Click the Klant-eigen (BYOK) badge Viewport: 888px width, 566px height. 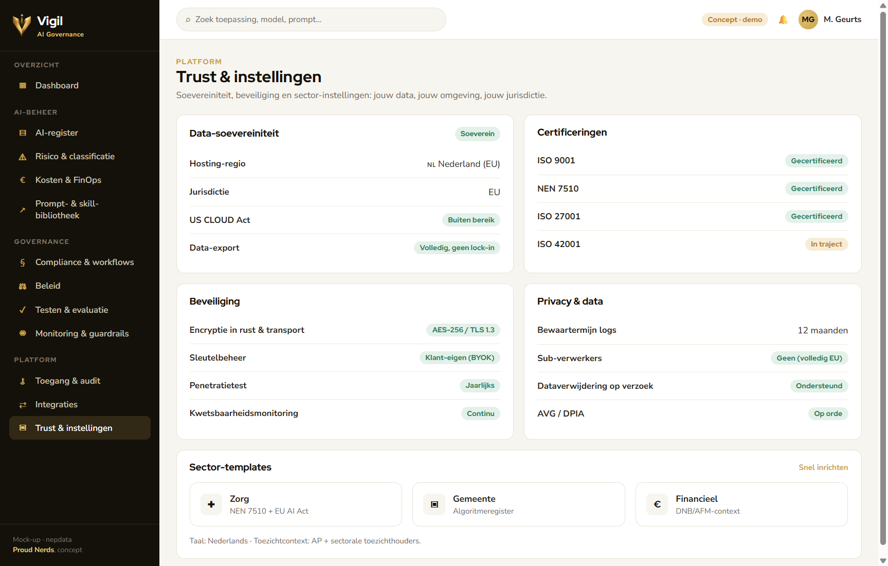460,357
